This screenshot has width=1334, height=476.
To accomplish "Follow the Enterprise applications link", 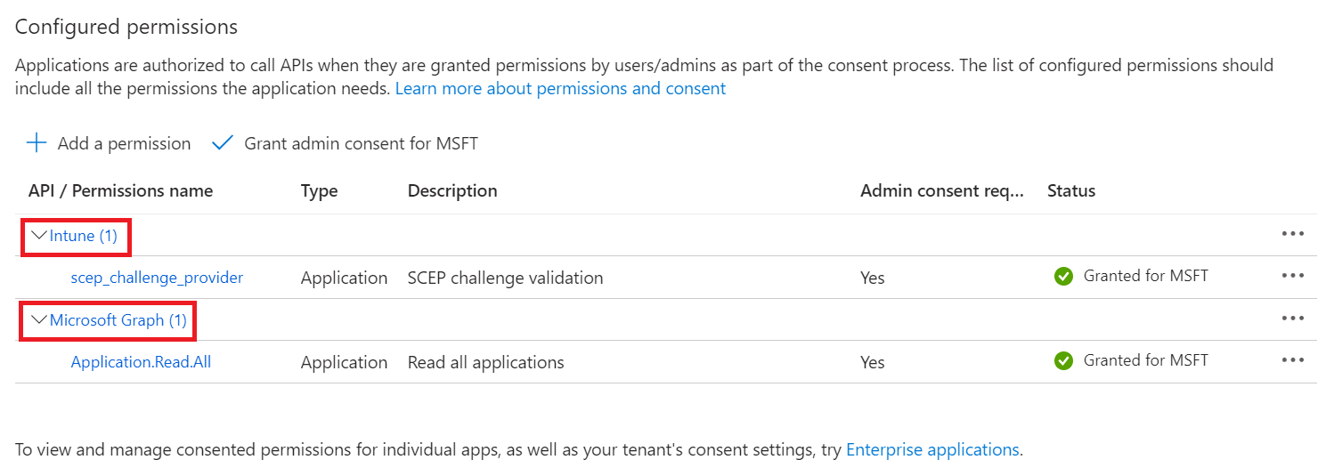I will pyautogui.click(x=932, y=450).
